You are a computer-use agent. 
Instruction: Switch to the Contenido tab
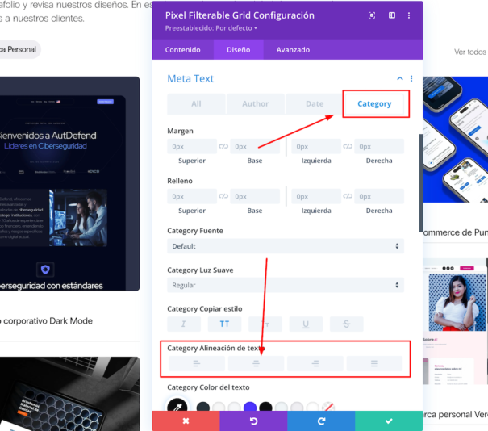tap(183, 49)
